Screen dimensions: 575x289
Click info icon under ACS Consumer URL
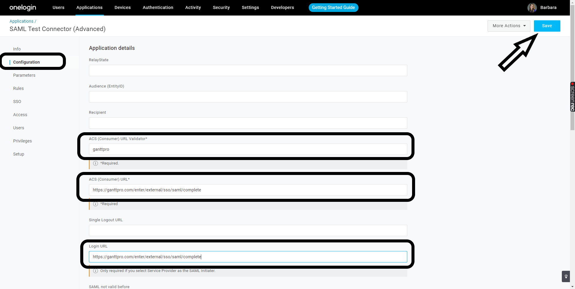(x=96, y=204)
